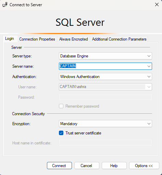Uncheck Trust server certificate checkbox

pos(61,133)
